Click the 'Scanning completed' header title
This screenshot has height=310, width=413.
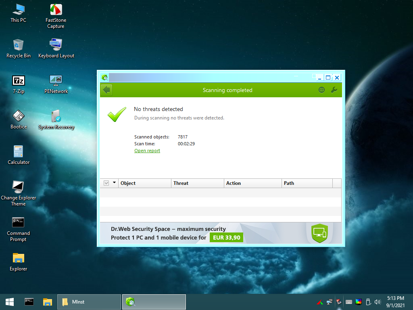point(227,90)
